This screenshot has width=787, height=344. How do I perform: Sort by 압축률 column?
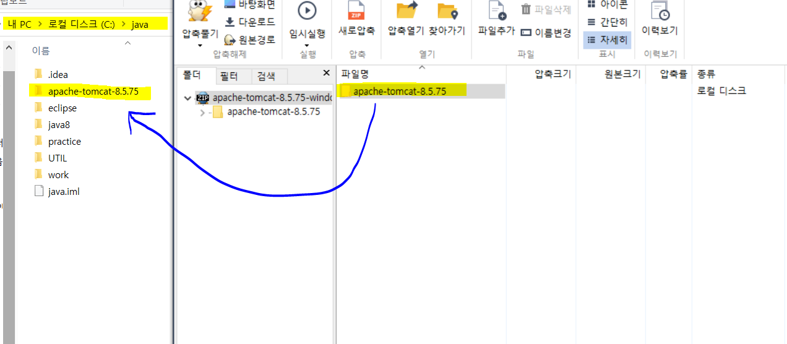(x=669, y=74)
